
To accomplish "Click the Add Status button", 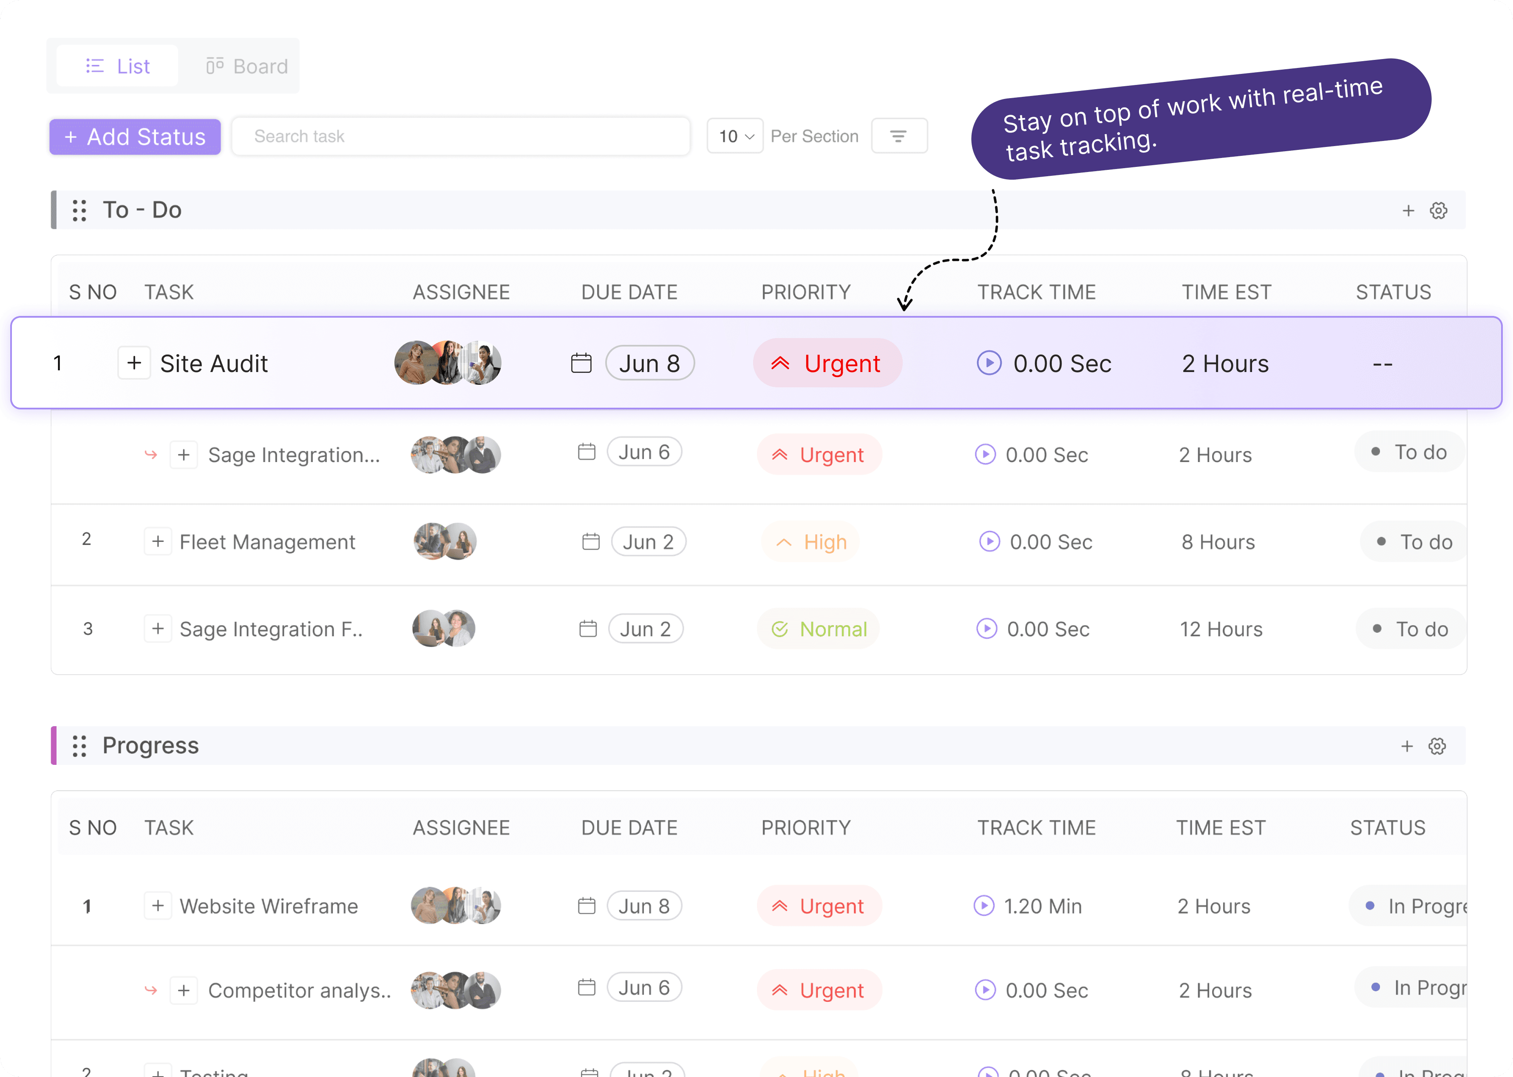I will click(x=135, y=137).
